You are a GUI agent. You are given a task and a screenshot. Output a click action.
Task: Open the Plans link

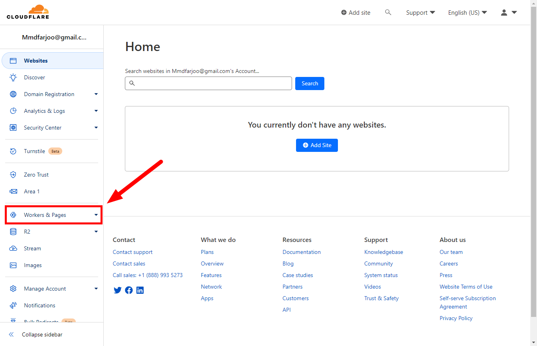pyautogui.click(x=207, y=252)
